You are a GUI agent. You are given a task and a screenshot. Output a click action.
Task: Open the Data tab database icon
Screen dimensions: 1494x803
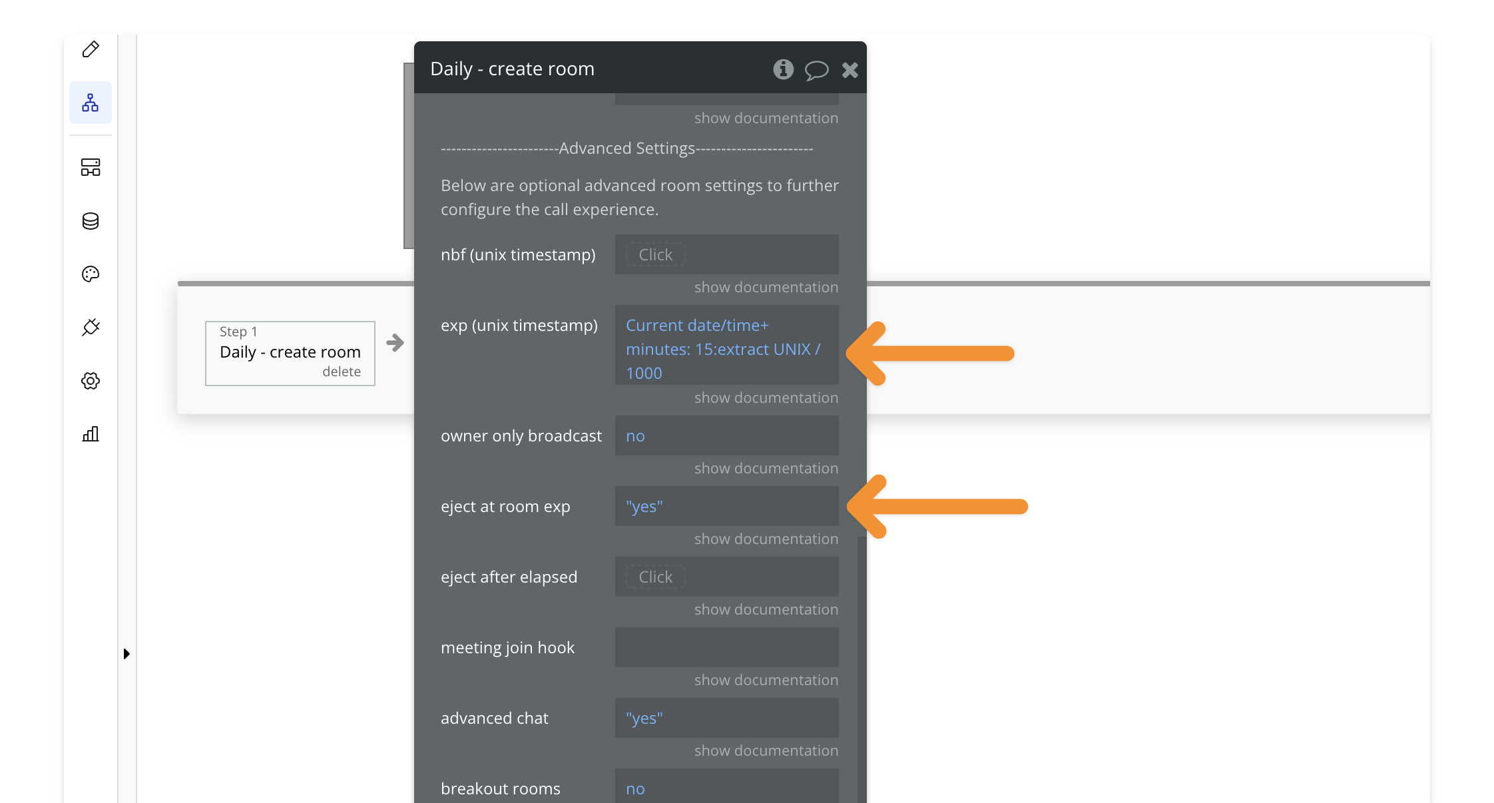(x=91, y=221)
